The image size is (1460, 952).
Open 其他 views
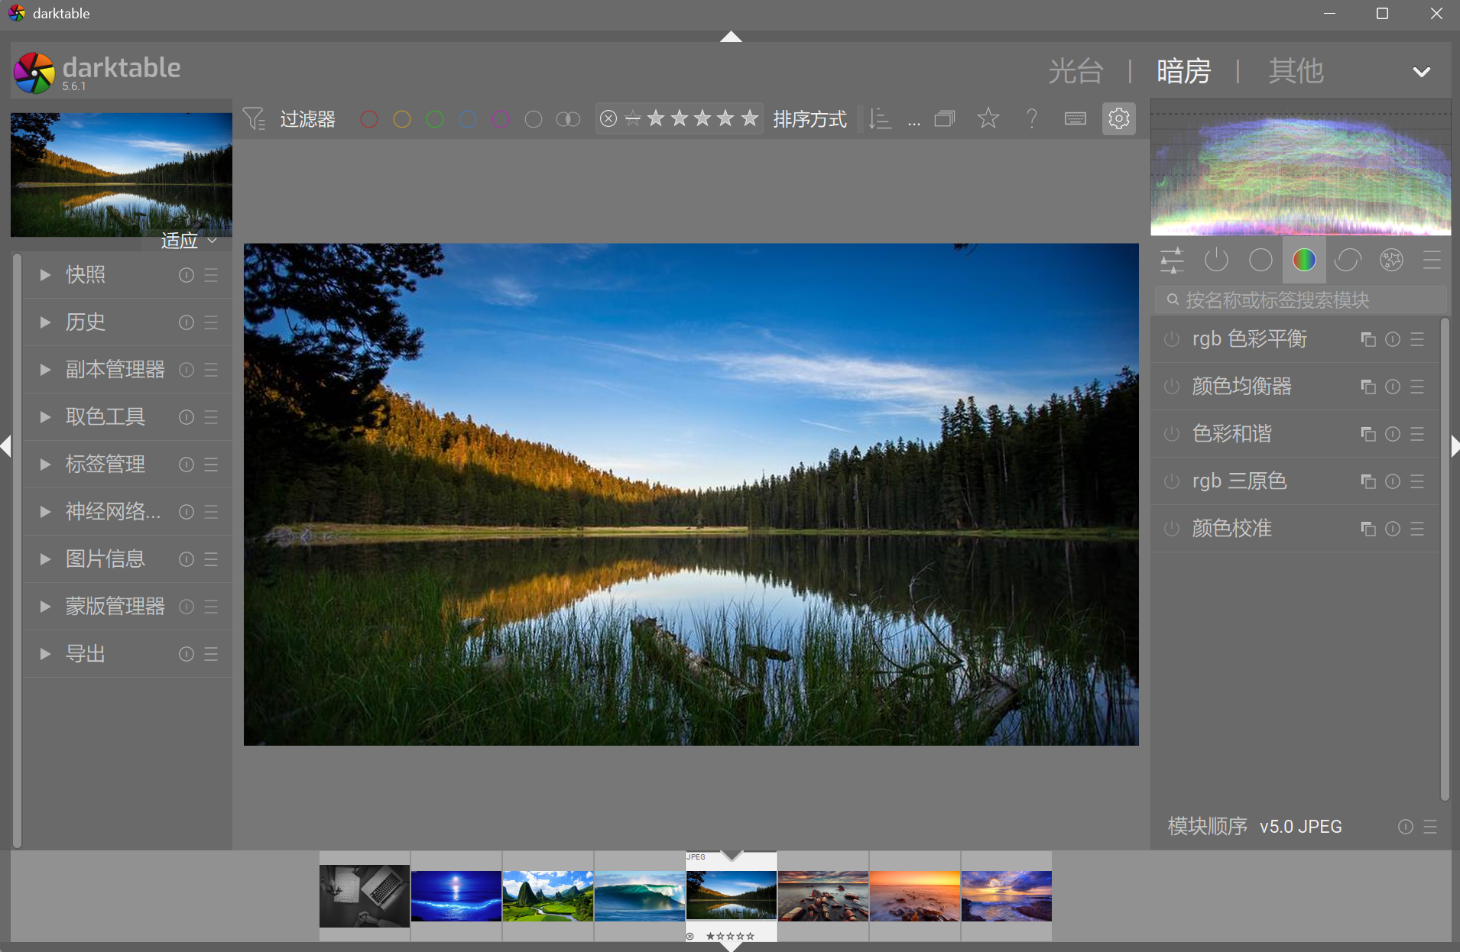point(1296,71)
